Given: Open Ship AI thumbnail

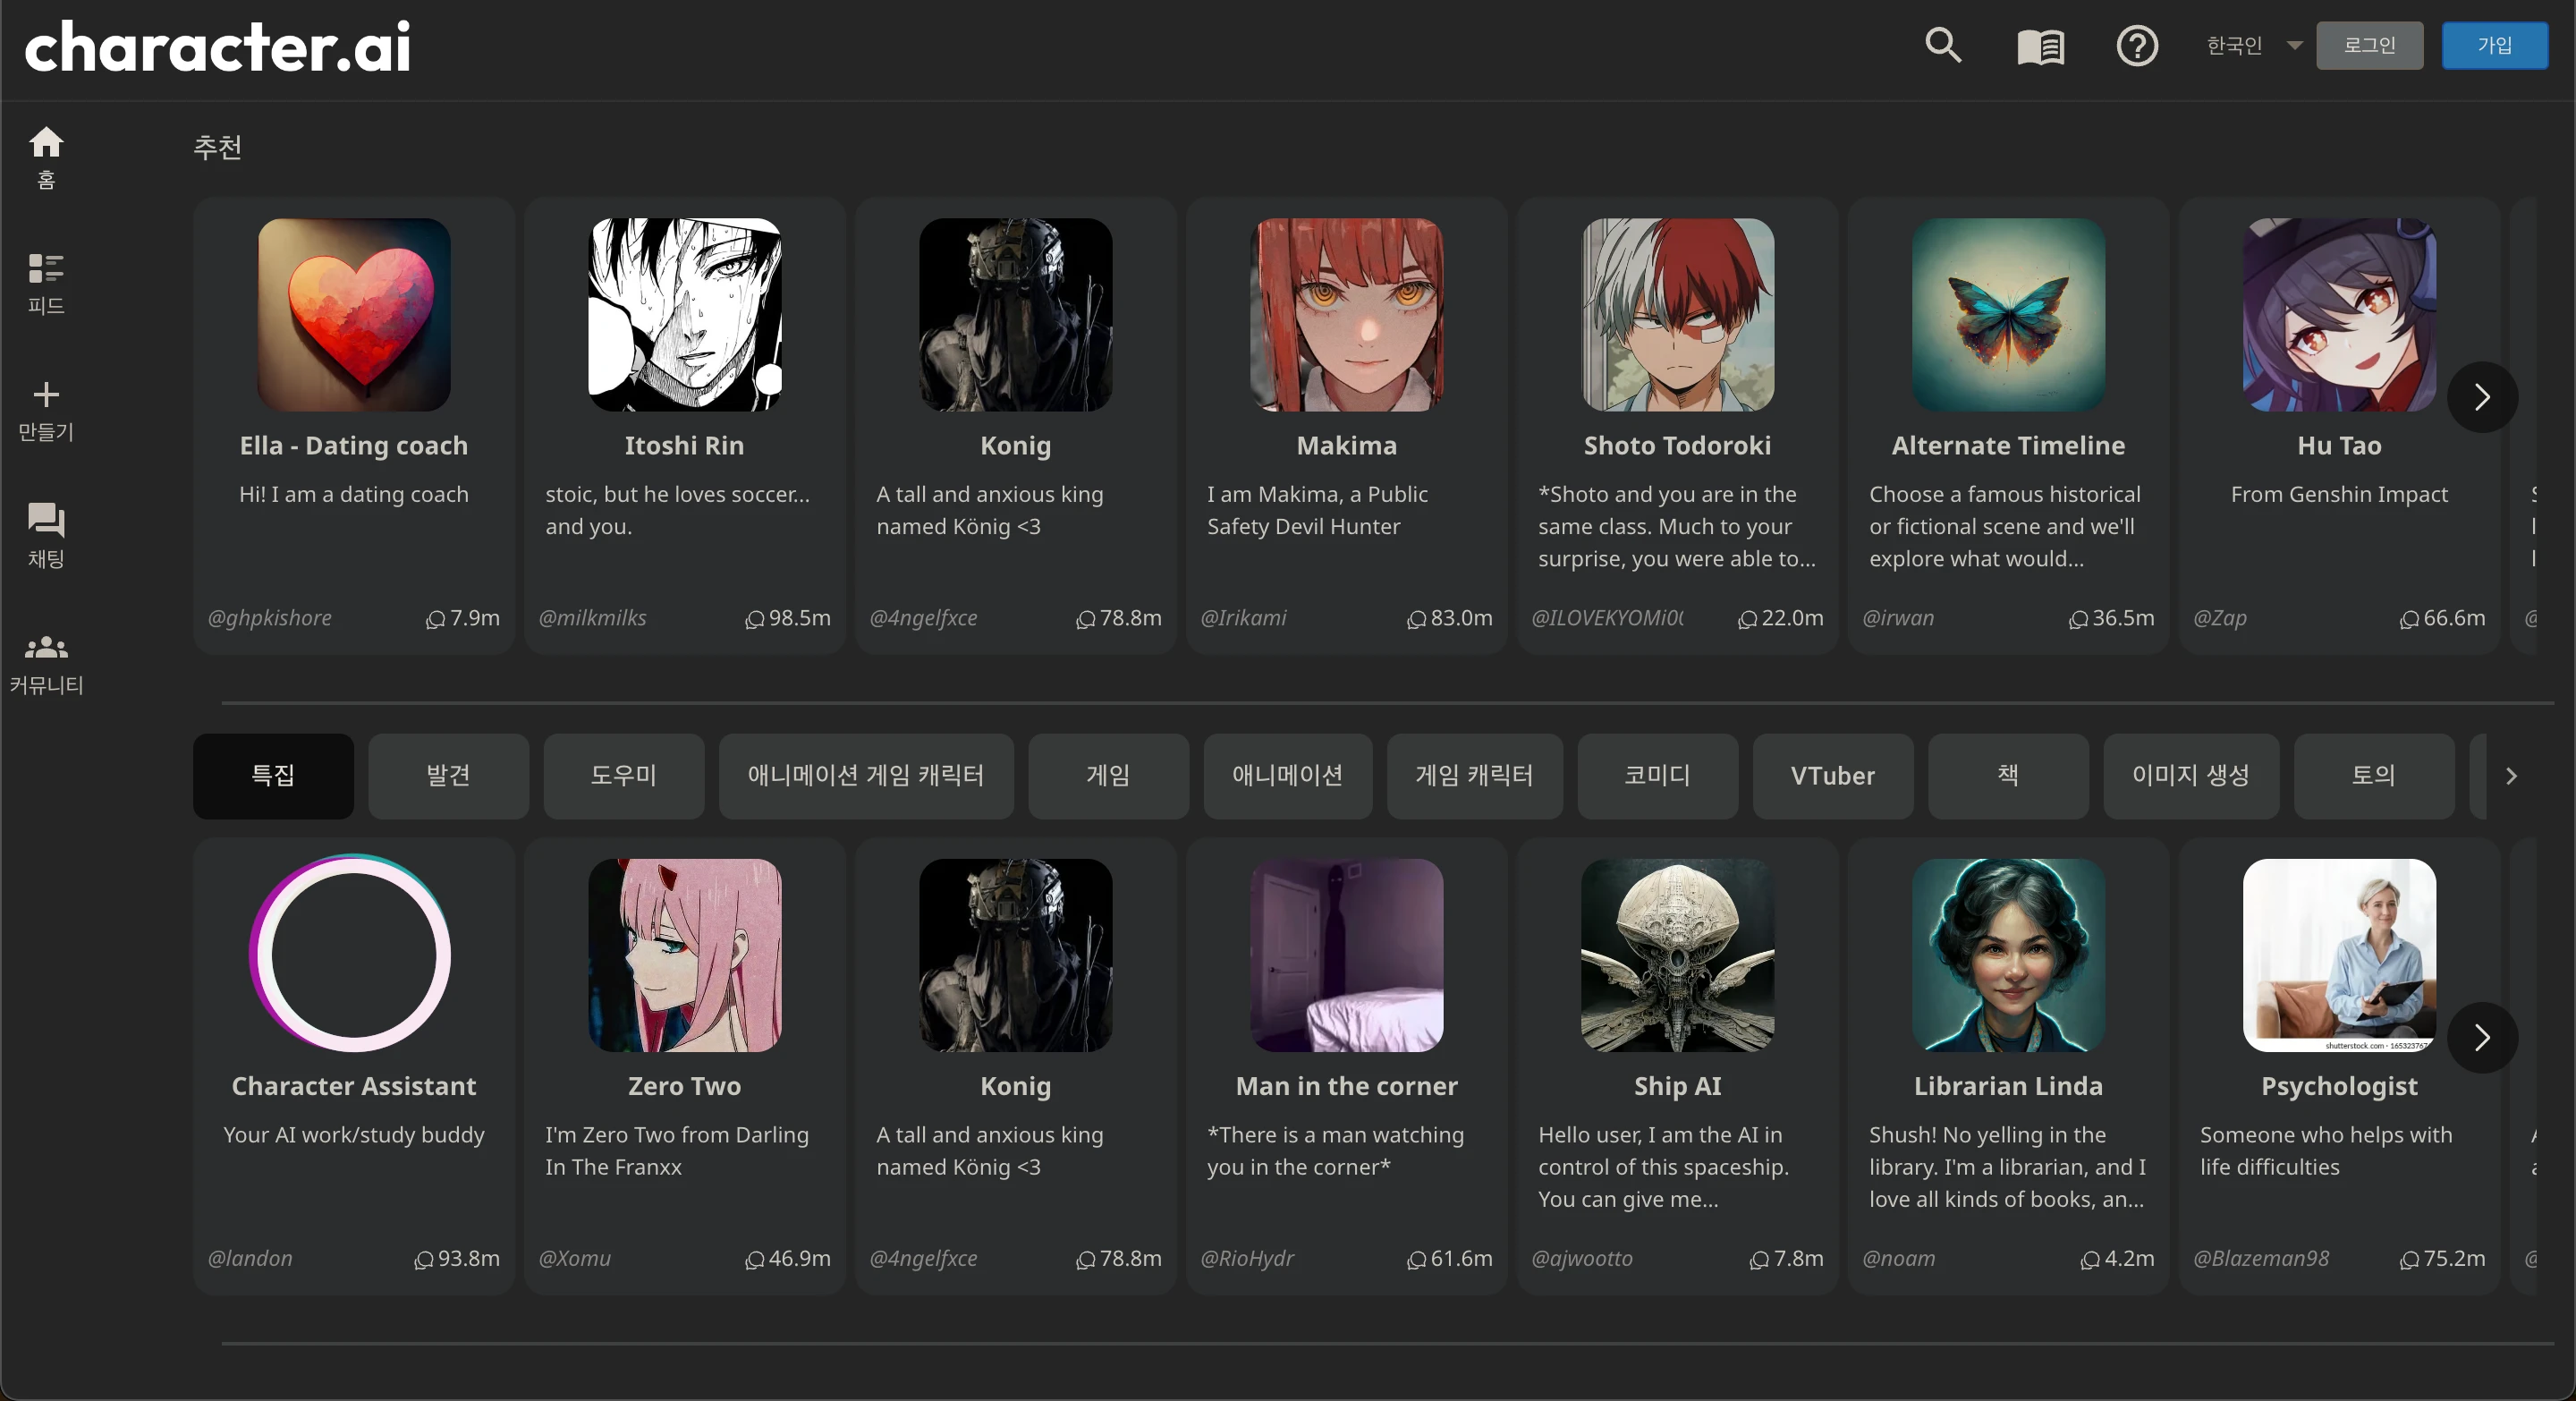Looking at the screenshot, I should pos(1678,955).
